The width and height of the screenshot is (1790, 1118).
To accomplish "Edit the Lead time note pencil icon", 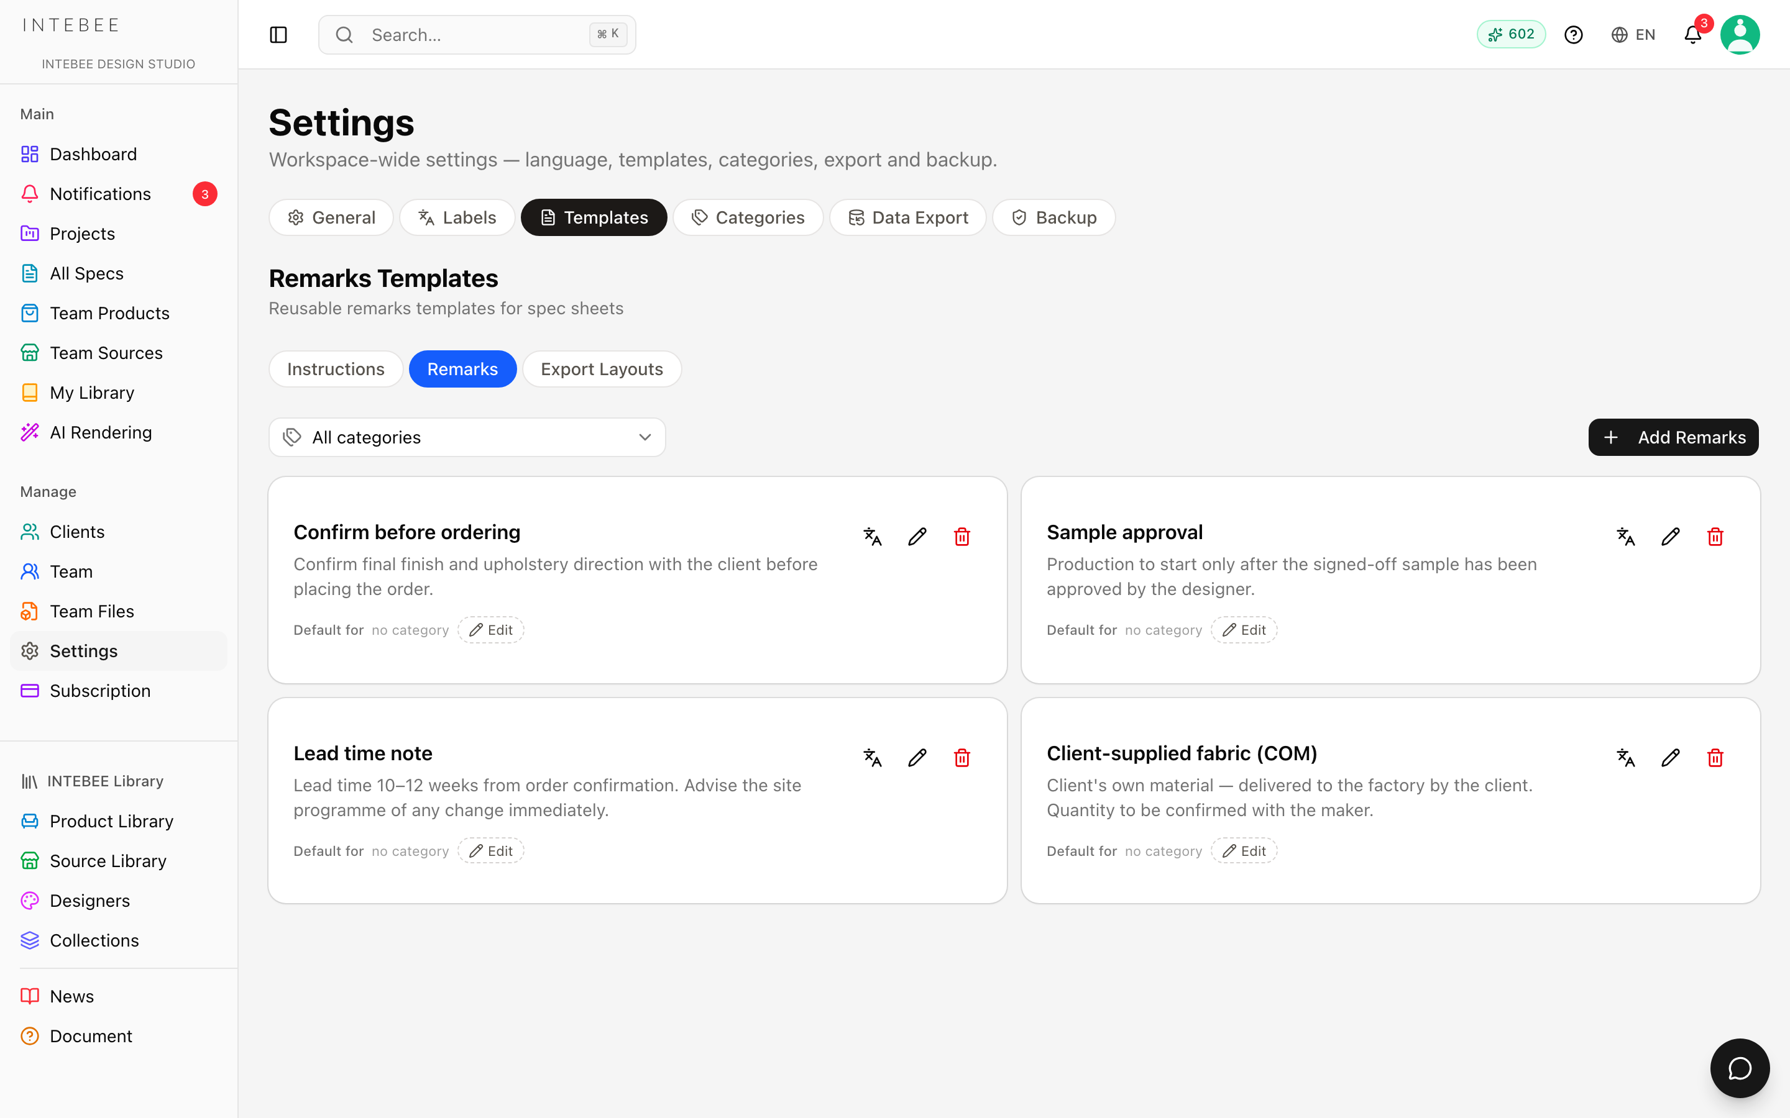I will (917, 757).
